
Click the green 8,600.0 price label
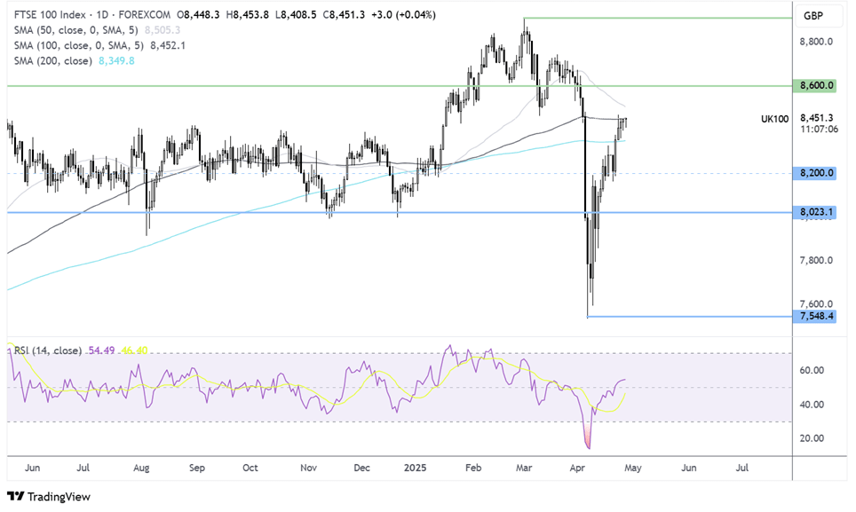[816, 86]
